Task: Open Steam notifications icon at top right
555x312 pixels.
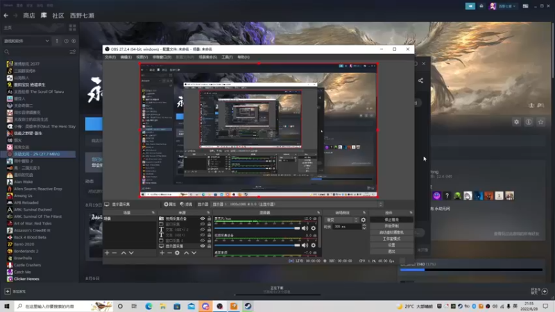Action: [x=481, y=6]
